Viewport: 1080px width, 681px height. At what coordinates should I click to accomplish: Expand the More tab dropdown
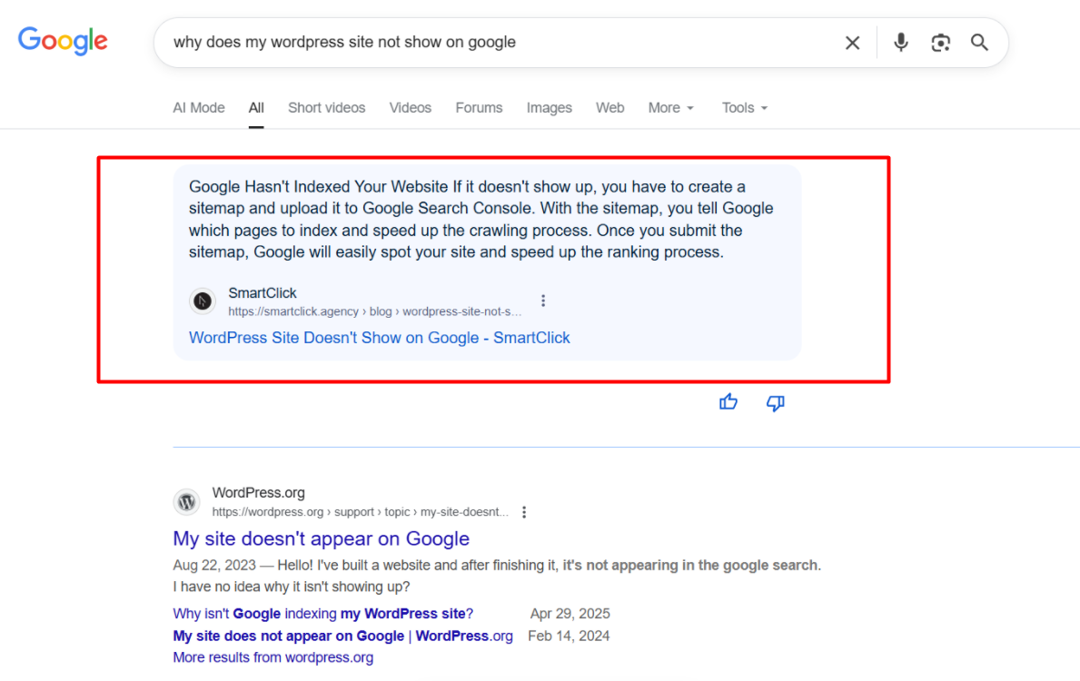pos(670,107)
